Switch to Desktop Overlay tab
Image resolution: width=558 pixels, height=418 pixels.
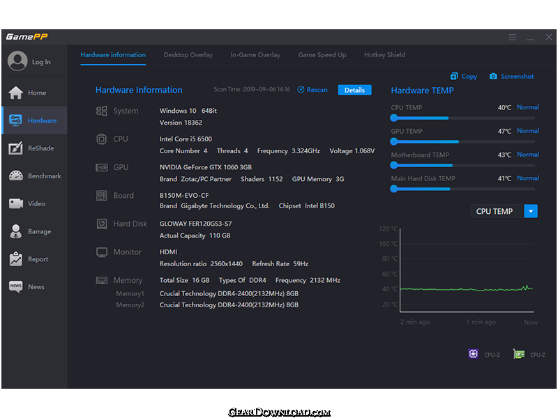188,55
